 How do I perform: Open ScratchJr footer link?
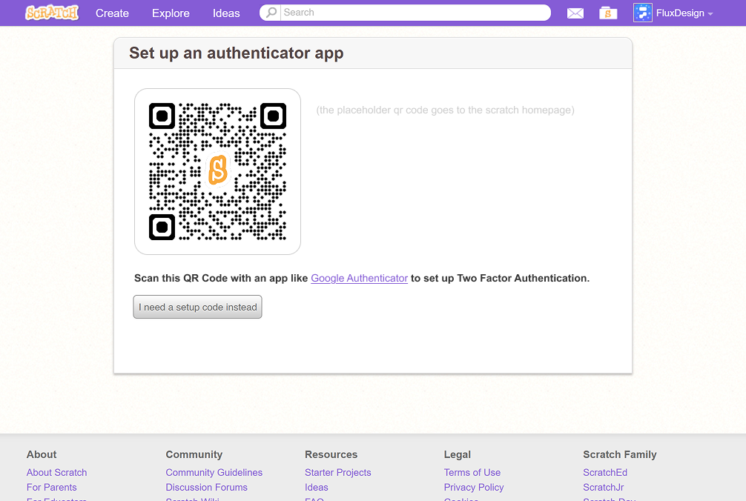(604, 487)
